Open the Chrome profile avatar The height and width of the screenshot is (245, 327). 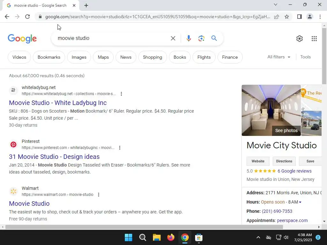pyautogui.click(x=310, y=17)
